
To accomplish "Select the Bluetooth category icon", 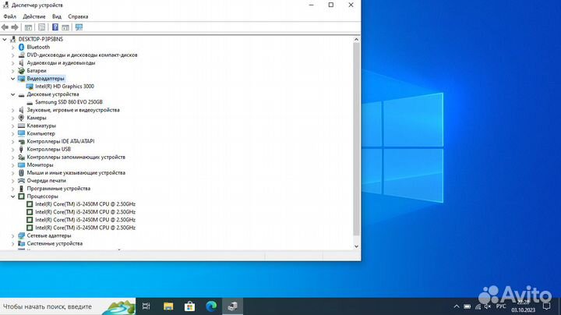I will pyautogui.click(x=21, y=47).
